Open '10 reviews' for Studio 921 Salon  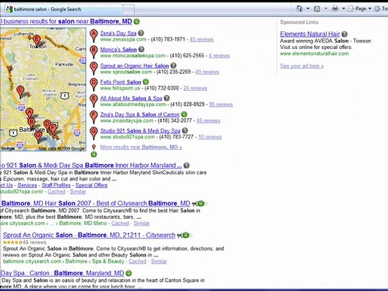coord(210,137)
